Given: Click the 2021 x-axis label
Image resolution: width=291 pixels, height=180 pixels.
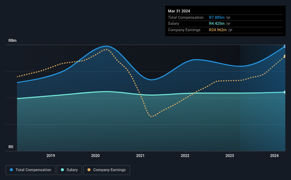Looking at the screenshot, I should (x=140, y=156).
